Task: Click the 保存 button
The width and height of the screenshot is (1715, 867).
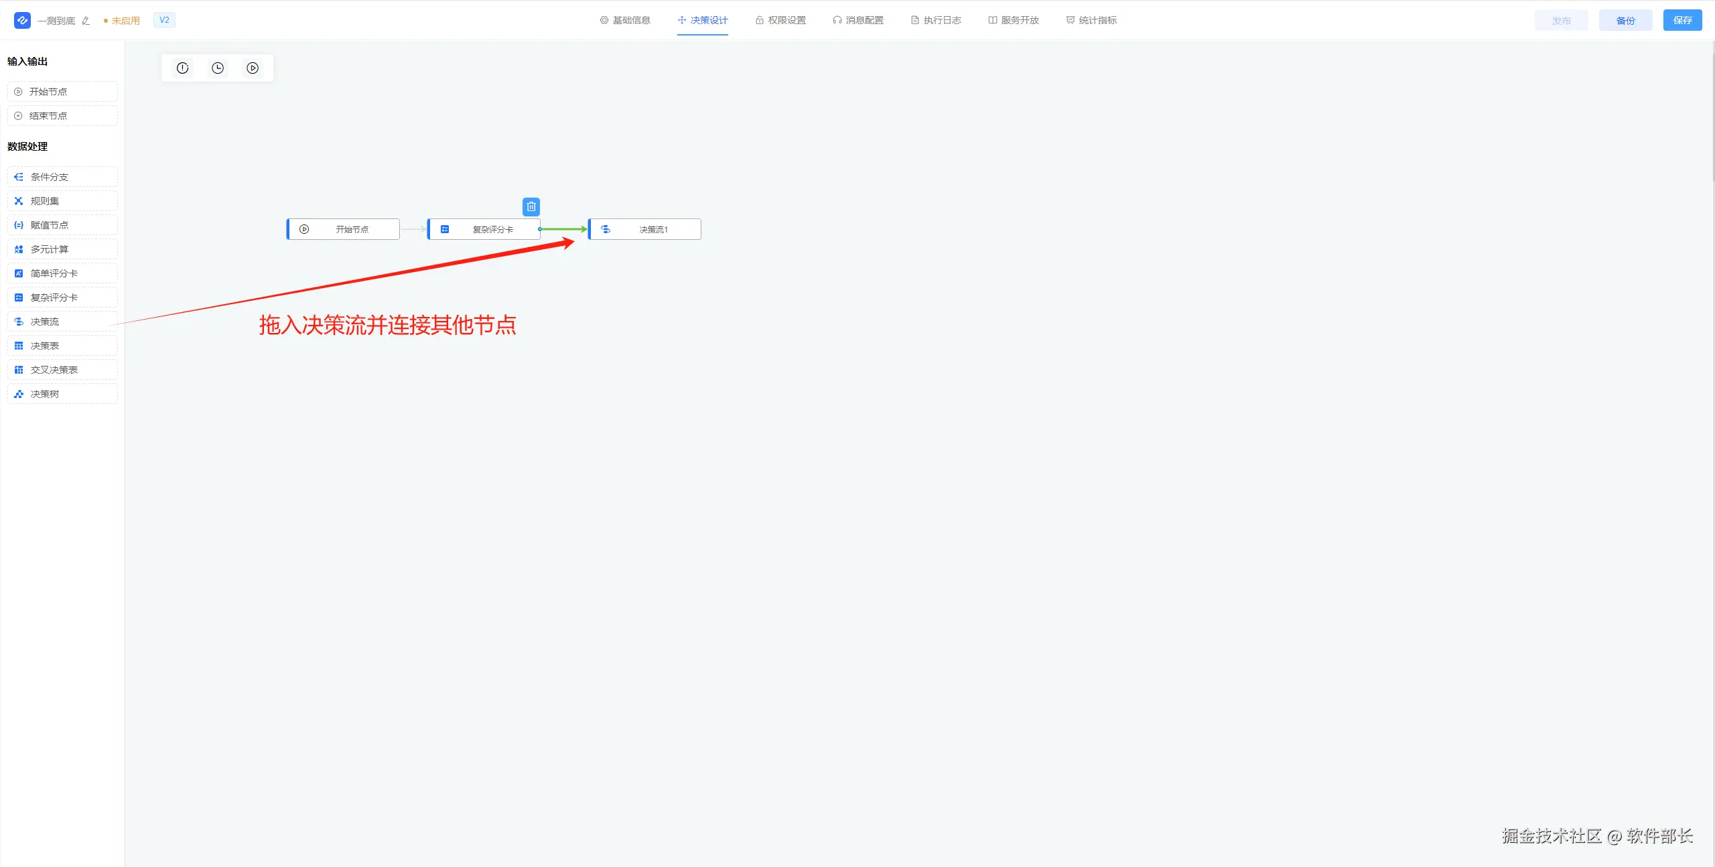Action: [x=1682, y=20]
